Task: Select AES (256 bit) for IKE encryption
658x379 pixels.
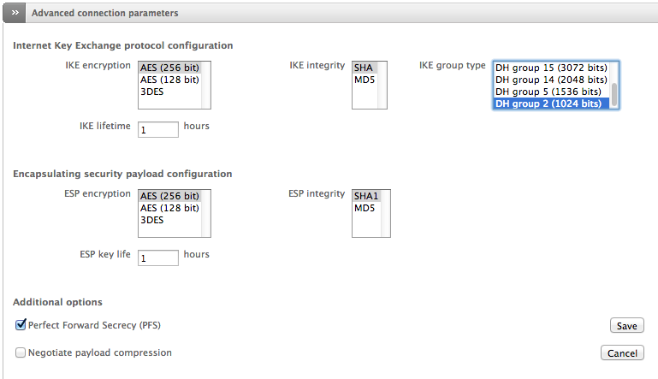Action: 169,68
